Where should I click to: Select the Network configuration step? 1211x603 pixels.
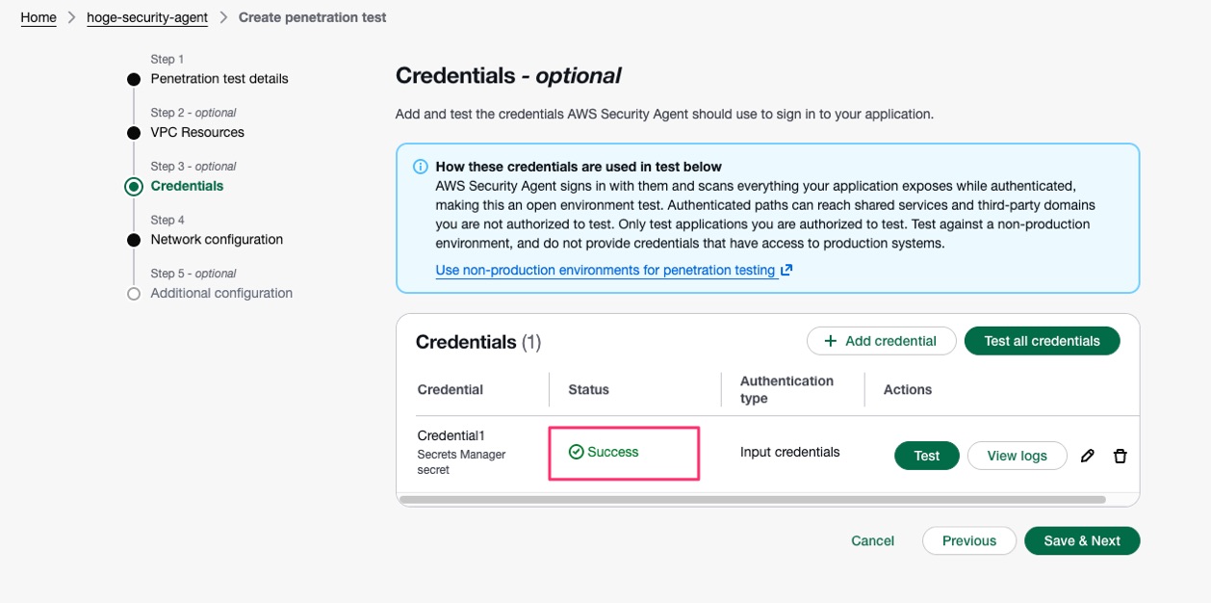(217, 240)
